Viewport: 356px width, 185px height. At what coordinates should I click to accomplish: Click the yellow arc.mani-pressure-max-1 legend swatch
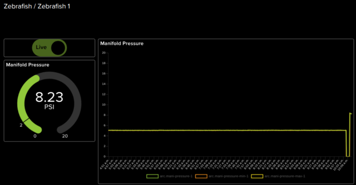(257, 176)
